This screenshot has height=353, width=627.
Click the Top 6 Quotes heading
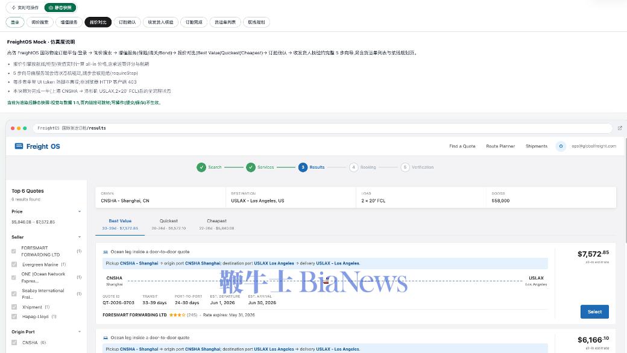(x=28, y=191)
